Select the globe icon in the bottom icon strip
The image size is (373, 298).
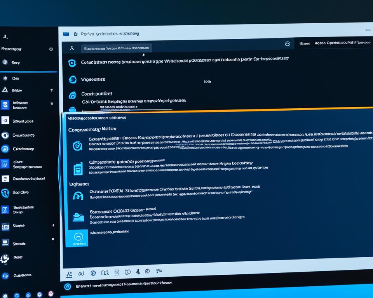(x=93, y=272)
